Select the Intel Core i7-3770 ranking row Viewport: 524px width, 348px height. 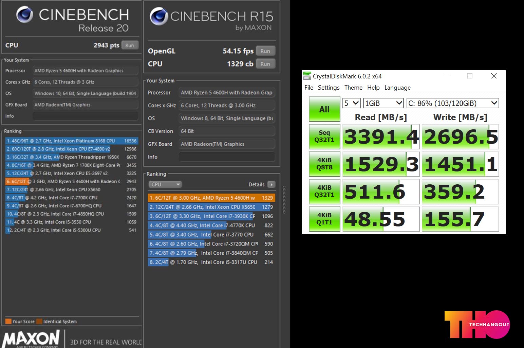(x=211, y=234)
